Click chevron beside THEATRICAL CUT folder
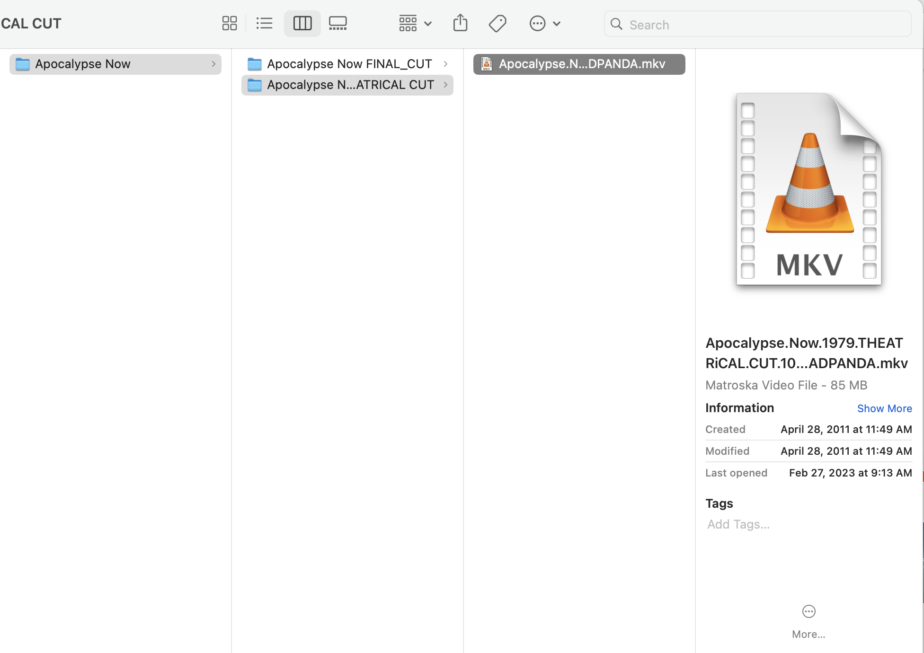The height and width of the screenshot is (653, 924). click(445, 85)
